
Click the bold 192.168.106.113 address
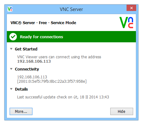click(x=34, y=61)
